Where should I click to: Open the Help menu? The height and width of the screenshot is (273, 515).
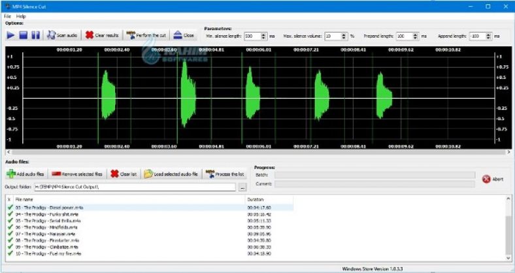[x=22, y=16]
